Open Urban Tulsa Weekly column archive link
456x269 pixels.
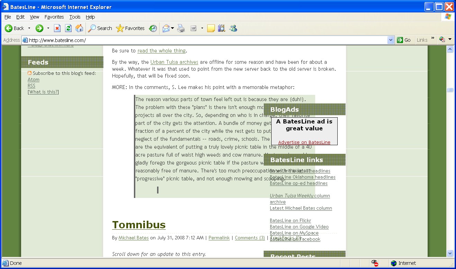click(300, 199)
